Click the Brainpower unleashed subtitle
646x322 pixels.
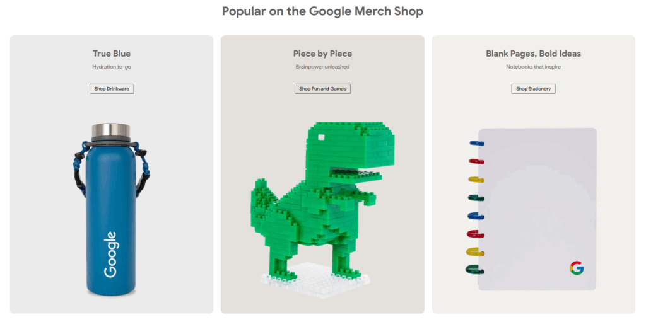tap(322, 67)
